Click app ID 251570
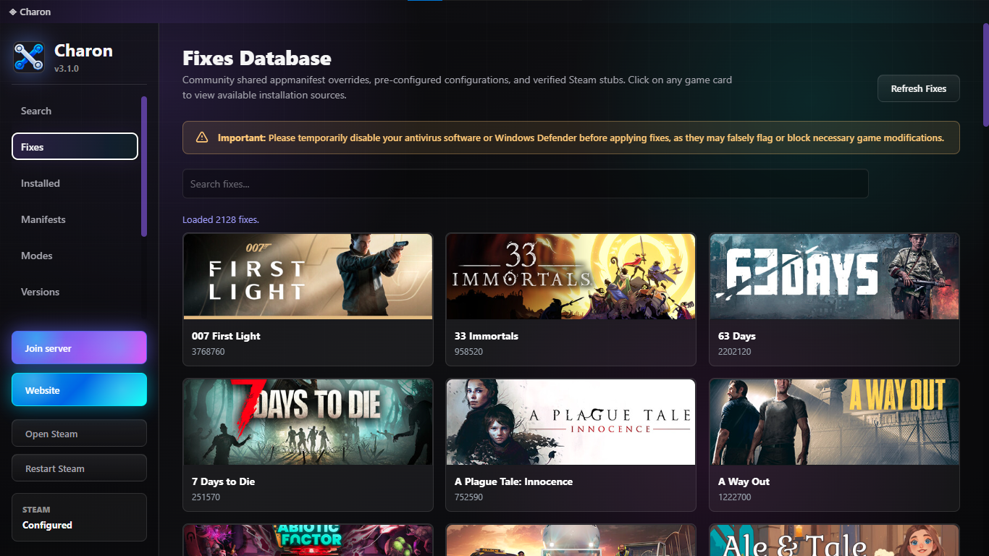This screenshot has height=556, width=989. (206, 497)
